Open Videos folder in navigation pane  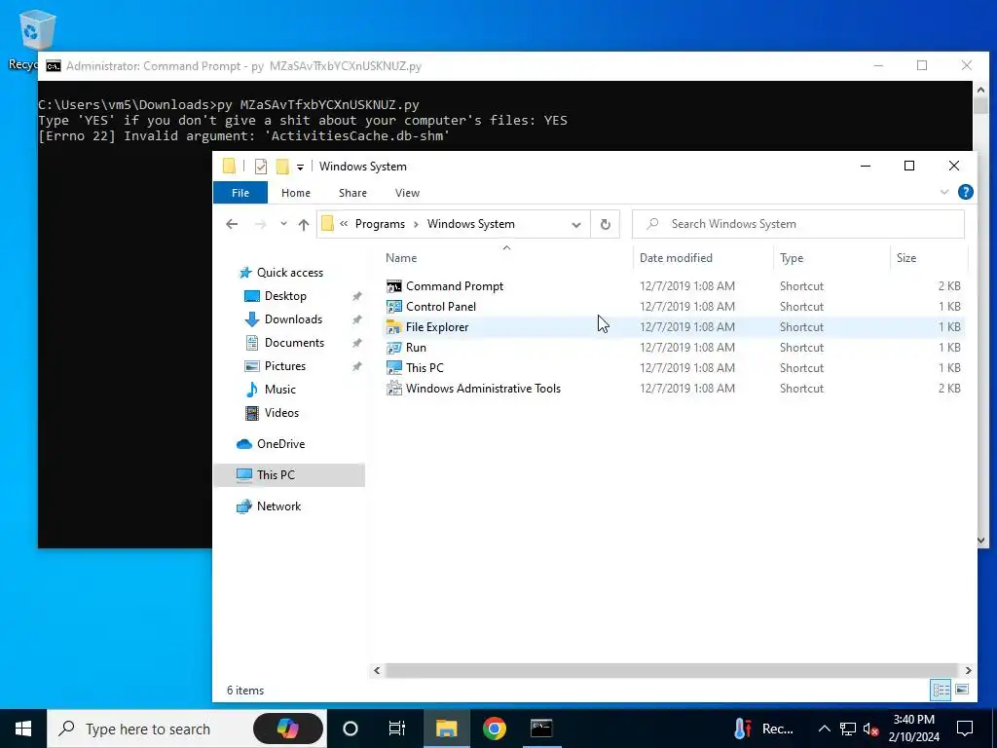[x=281, y=413]
